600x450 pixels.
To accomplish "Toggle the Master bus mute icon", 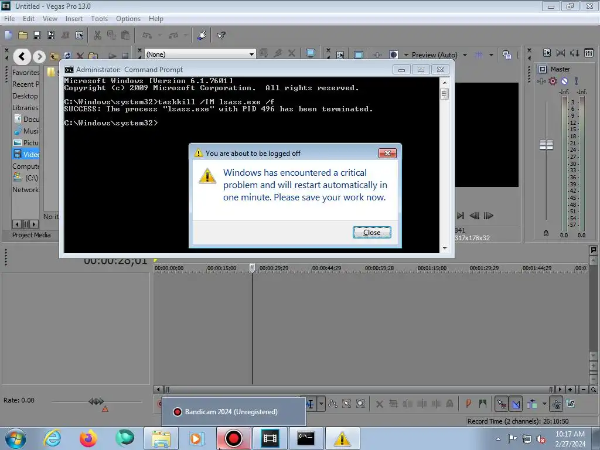I will tap(564, 81).
